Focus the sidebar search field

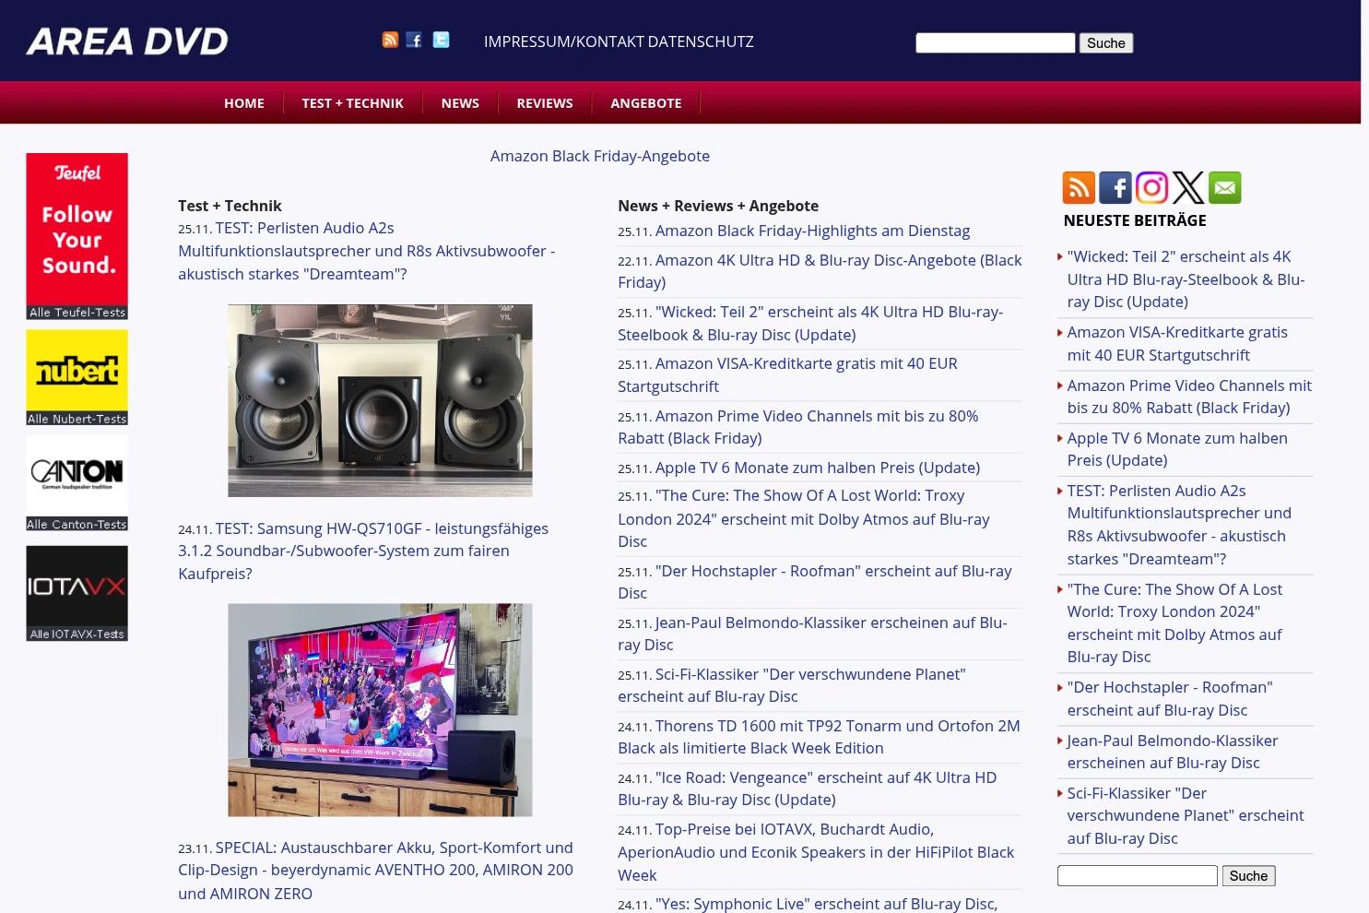click(1138, 875)
